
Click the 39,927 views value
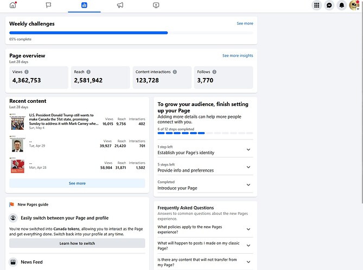click(x=105, y=146)
